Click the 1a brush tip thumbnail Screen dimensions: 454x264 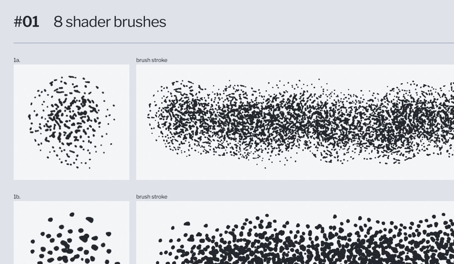click(x=72, y=122)
